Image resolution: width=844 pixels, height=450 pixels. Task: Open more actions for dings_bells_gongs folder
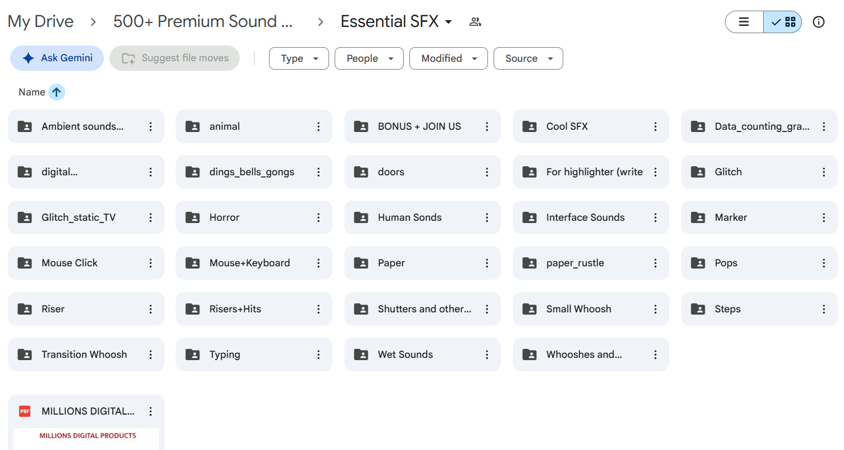click(318, 172)
